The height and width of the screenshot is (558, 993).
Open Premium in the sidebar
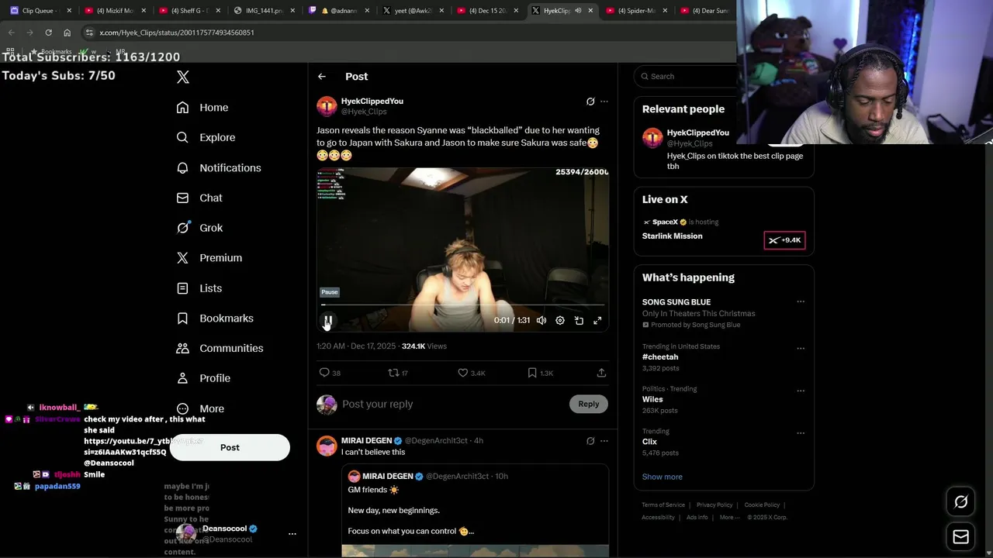[209, 258]
